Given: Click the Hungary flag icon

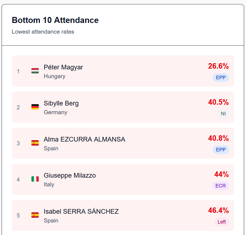Looking at the screenshot, I should pos(35,71).
